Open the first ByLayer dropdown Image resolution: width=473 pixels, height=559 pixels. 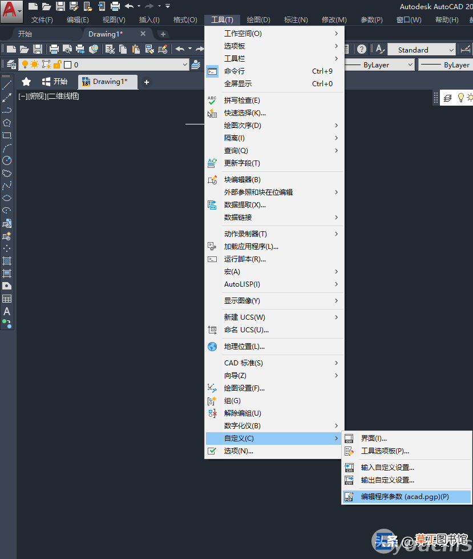tap(410, 65)
